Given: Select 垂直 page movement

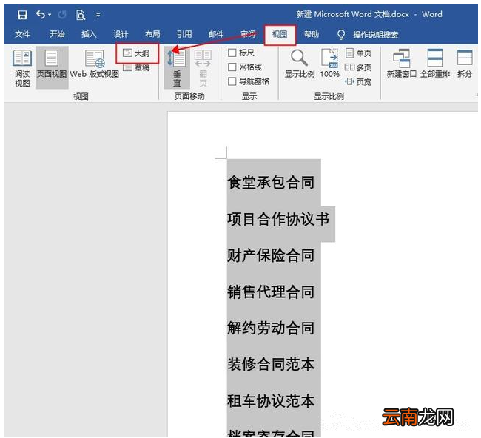Looking at the screenshot, I should click(x=177, y=68).
